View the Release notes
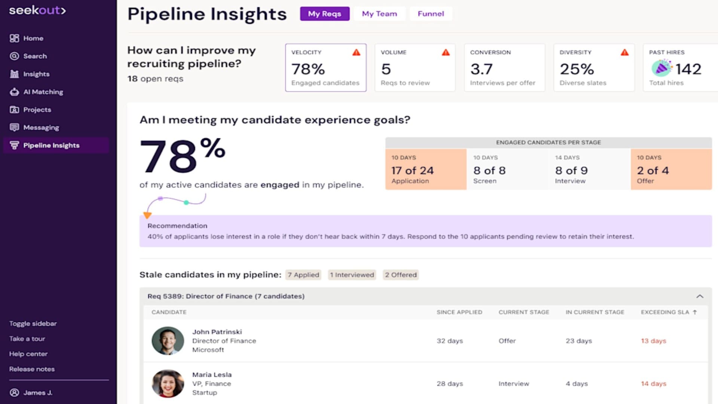 pos(32,369)
